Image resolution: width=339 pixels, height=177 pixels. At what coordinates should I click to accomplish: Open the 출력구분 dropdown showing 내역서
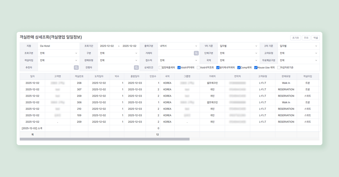pyautogui.click(x=179, y=46)
